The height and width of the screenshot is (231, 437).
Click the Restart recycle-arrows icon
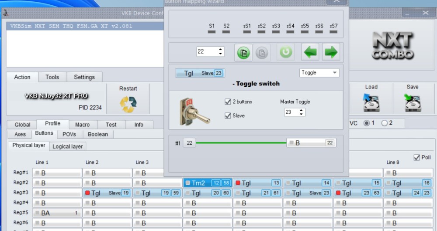coord(128,104)
